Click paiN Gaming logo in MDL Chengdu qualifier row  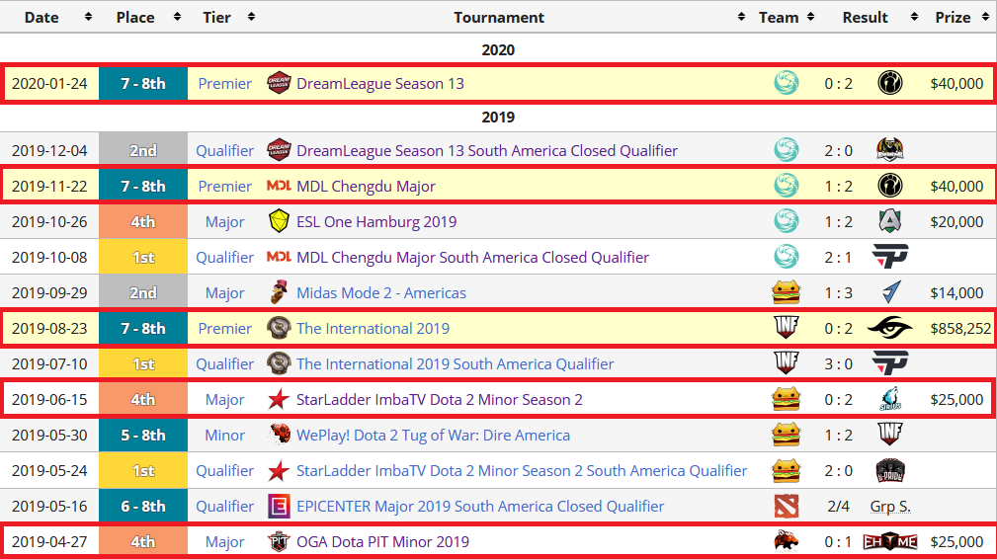[x=889, y=257]
